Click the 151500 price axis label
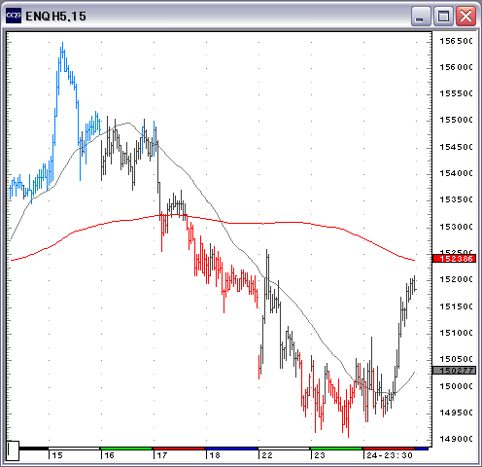 [456, 306]
